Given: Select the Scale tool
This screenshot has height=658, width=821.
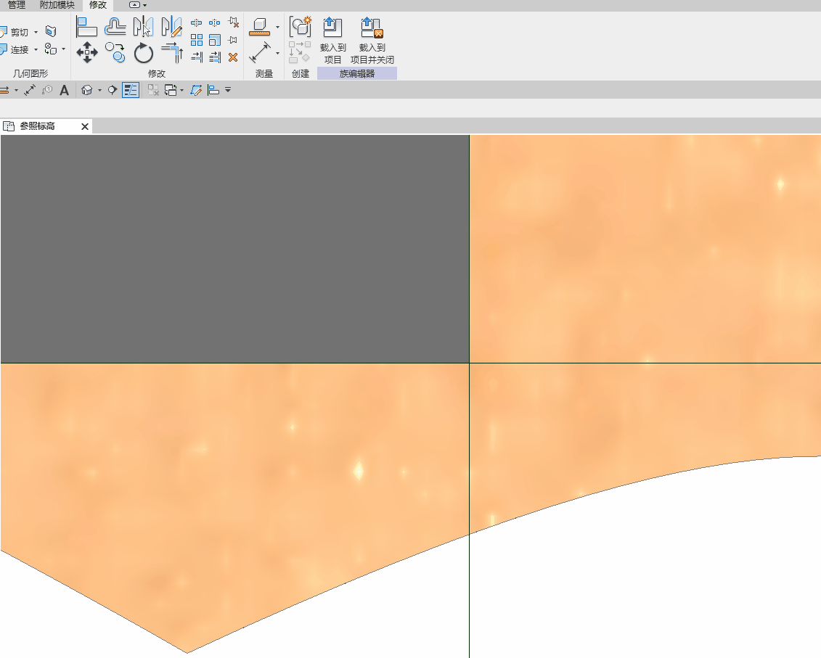Looking at the screenshot, I should tap(215, 41).
